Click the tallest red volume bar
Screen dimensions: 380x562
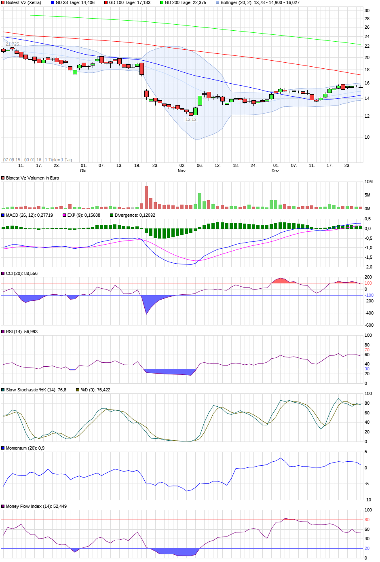tap(146, 197)
